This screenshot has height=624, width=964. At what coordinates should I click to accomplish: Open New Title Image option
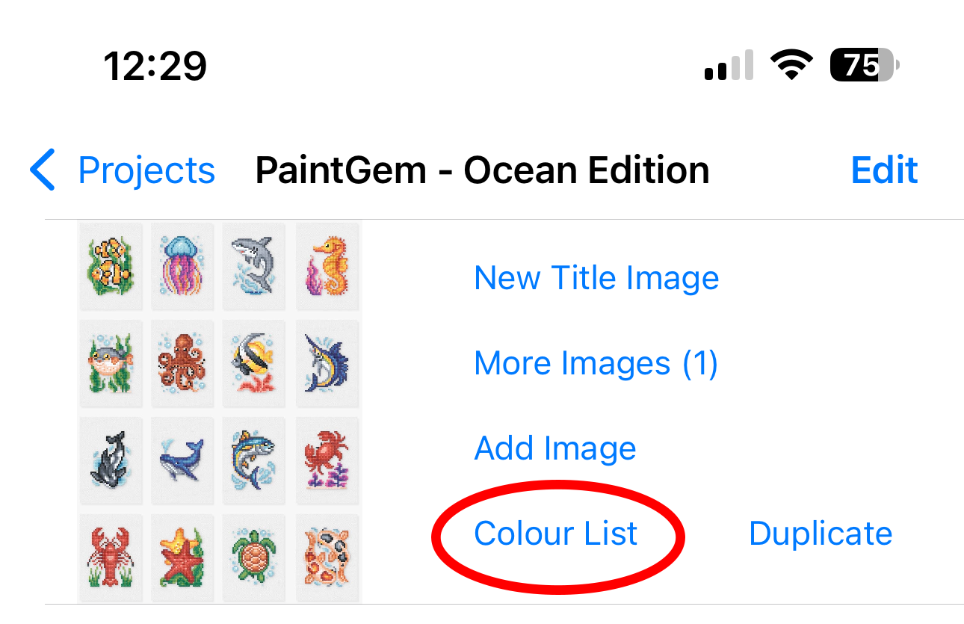[x=596, y=278]
